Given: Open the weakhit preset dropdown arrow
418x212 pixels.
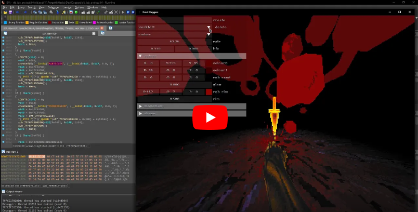Looking at the screenshot, I should (208, 27).
